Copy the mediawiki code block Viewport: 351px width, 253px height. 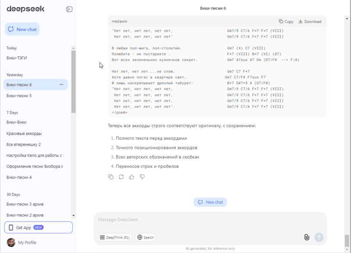tap(286, 21)
